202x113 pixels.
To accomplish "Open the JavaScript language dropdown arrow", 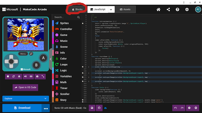I will [x=111, y=9].
